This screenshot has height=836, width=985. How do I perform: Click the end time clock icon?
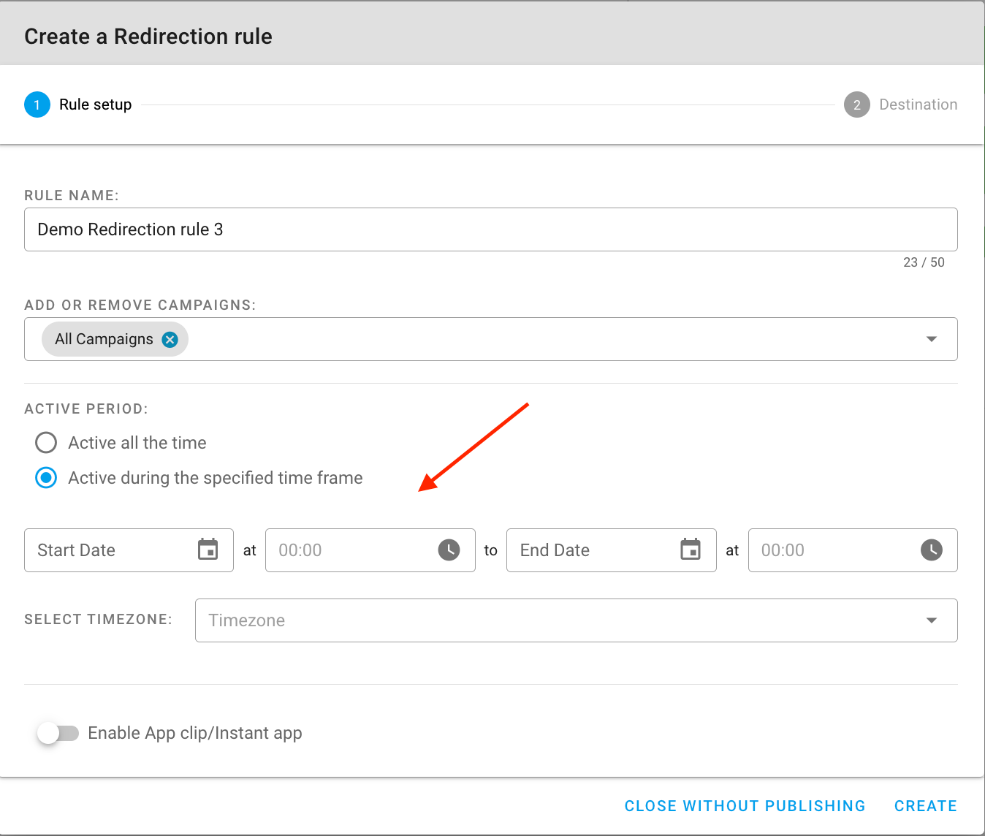[x=931, y=550]
